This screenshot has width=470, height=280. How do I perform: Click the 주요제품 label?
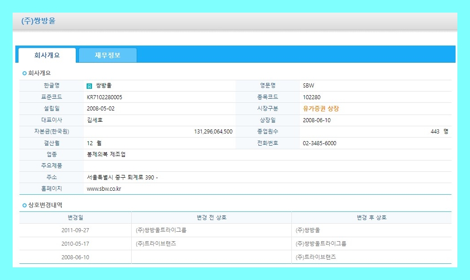pos(51,165)
